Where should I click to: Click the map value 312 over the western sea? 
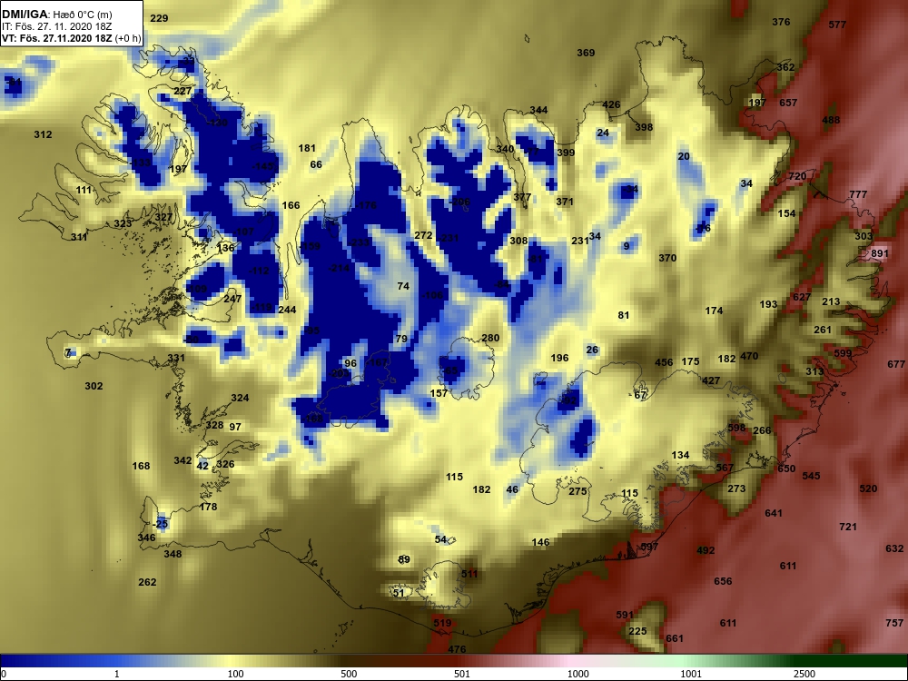43,134
